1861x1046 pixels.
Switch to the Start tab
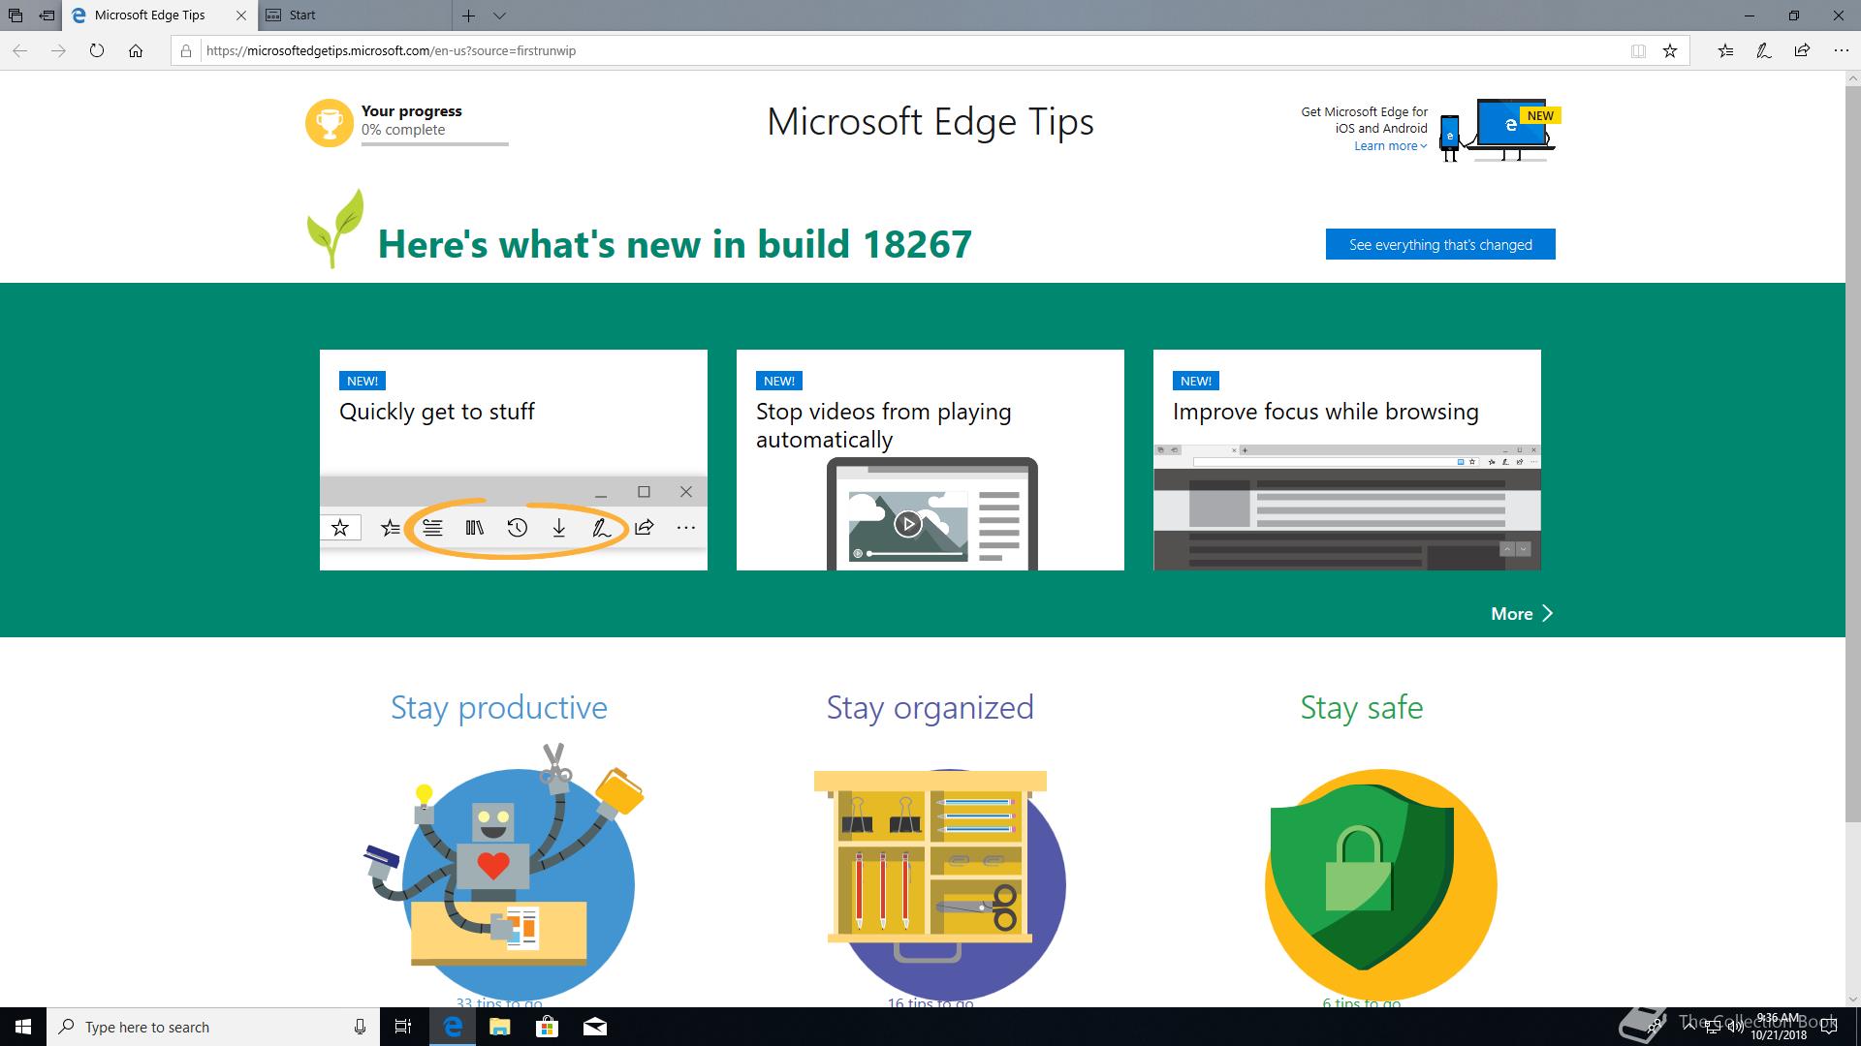coord(355,15)
